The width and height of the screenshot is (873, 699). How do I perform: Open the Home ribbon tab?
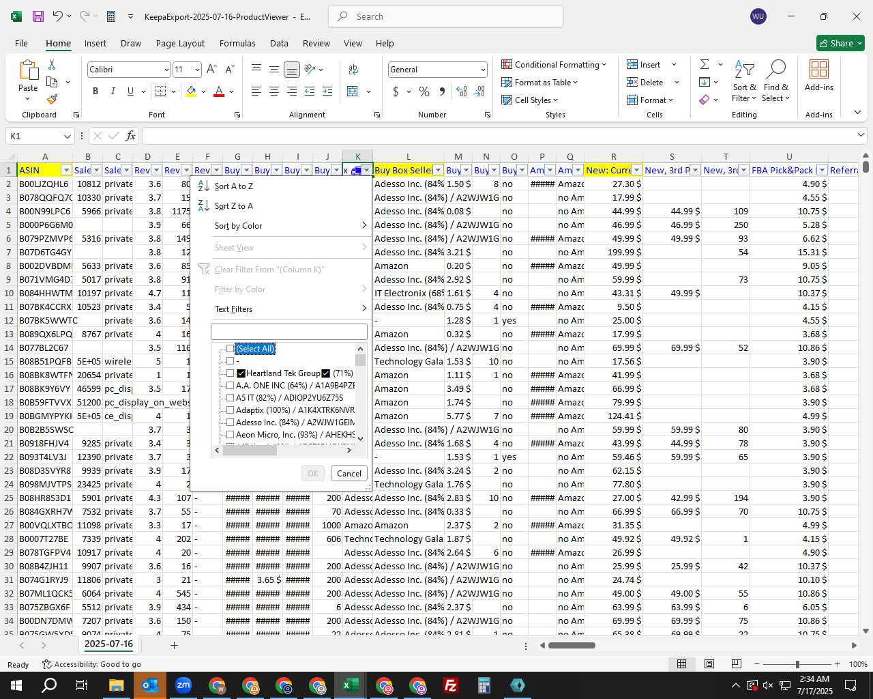coord(58,43)
